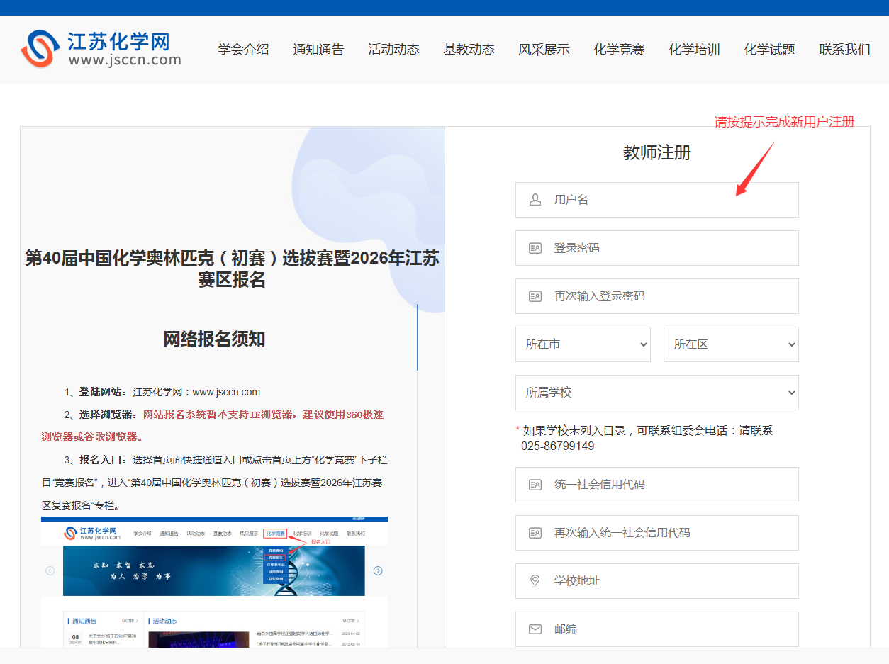Click the 再次输入统一社会信用代码 input field
This screenshot has width=889, height=664.
click(x=657, y=533)
